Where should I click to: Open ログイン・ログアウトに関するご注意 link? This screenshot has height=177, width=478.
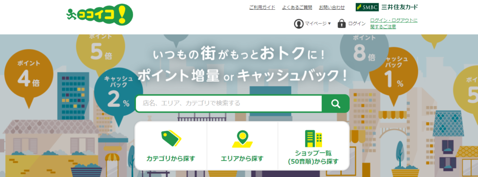coord(394,23)
